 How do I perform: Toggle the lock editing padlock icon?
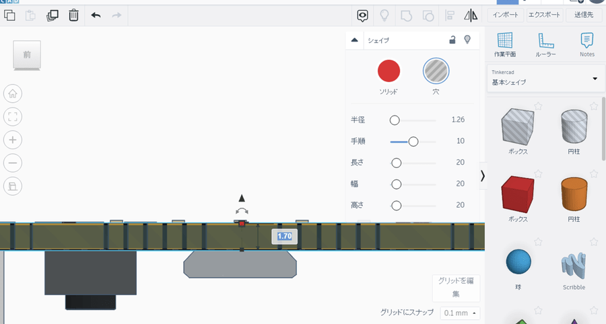point(452,40)
